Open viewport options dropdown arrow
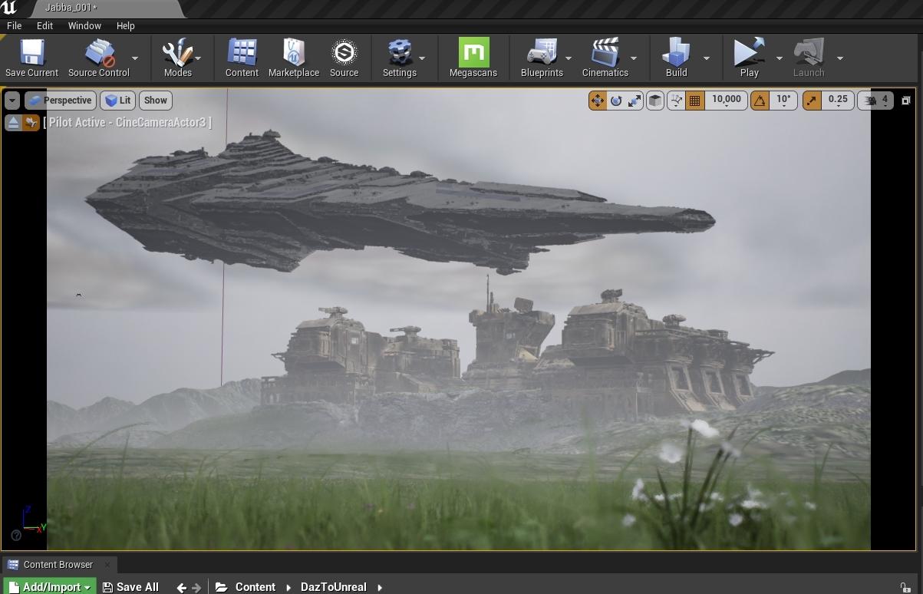 tap(12, 101)
